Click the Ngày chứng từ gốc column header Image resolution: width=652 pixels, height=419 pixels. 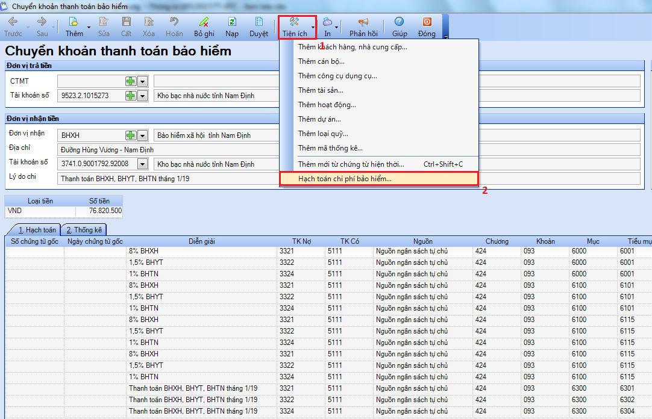tap(95, 241)
